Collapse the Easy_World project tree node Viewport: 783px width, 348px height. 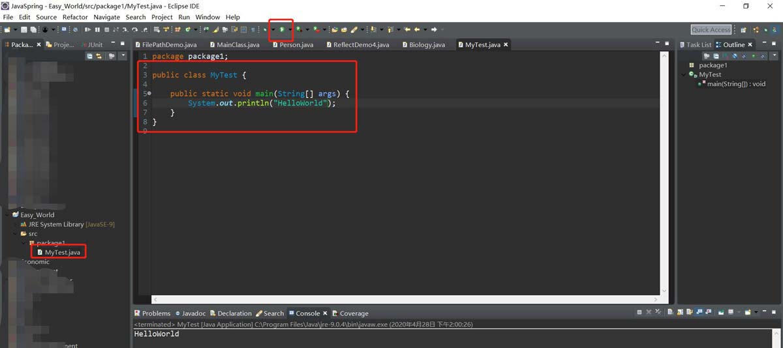7,214
